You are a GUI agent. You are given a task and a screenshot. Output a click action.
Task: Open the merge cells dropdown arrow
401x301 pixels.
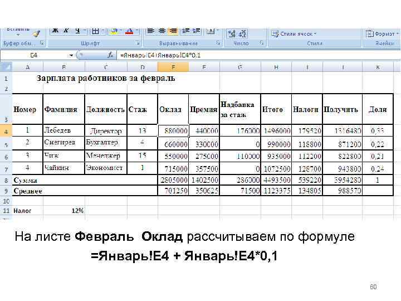(x=217, y=31)
